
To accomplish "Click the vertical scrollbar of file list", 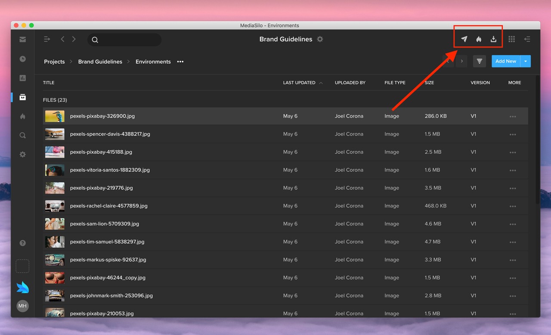I will pyautogui.click(x=538, y=140).
